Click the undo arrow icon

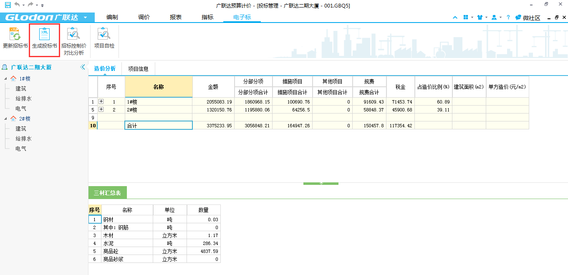17,5
